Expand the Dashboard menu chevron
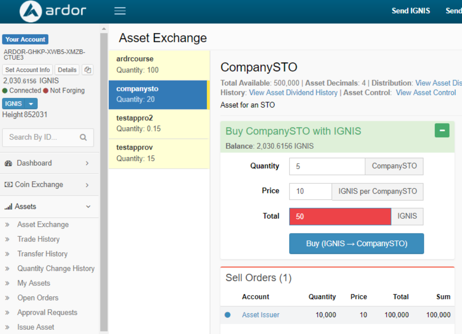The height and width of the screenshot is (334, 462). tap(87, 163)
